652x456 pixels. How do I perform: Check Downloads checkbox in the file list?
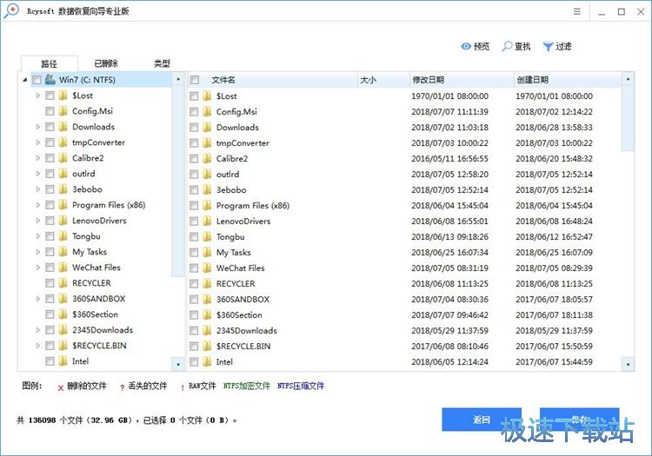[x=194, y=128]
